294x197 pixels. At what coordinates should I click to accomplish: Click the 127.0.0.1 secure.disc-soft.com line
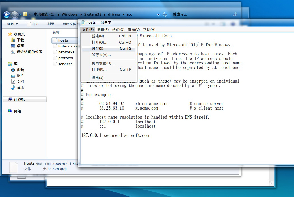pos(115,135)
